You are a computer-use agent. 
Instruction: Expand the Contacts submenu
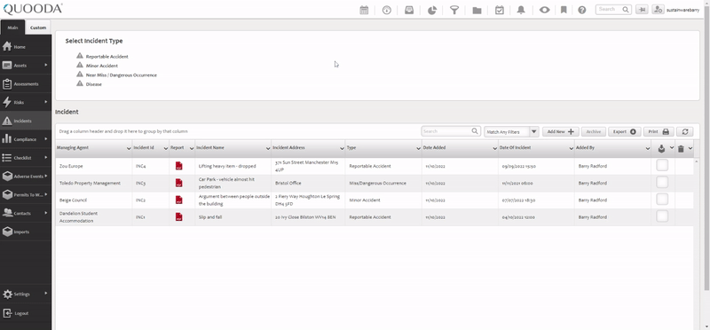(46, 213)
